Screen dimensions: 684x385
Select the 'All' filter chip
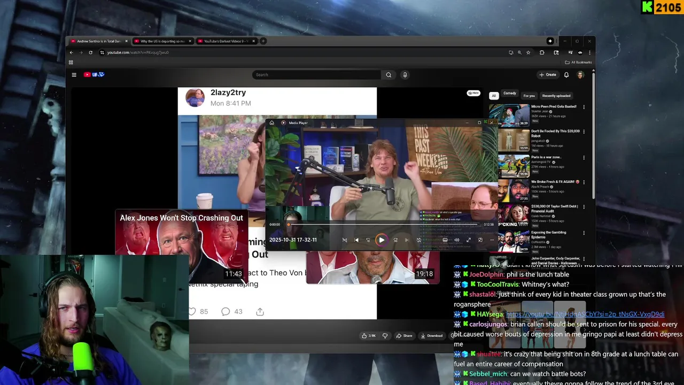[x=494, y=96]
